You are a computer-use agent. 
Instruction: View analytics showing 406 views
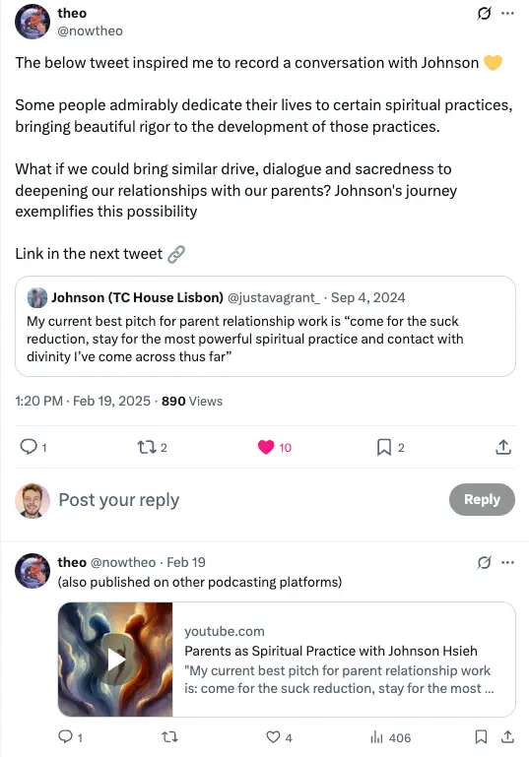click(390, 737)
